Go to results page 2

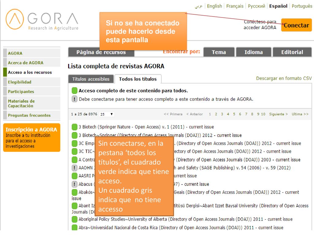(216, 114)
